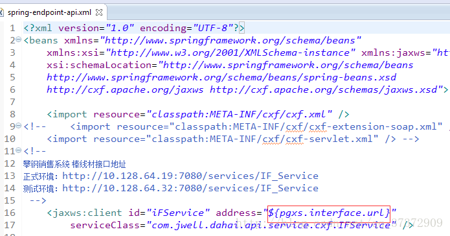
Task: Click the xmlns:jaxws attribute on line 3
Action: coord(405,53)
